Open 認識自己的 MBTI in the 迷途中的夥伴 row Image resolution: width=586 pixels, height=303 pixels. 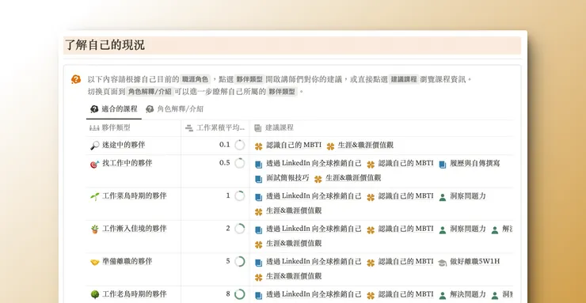[294, 145]
